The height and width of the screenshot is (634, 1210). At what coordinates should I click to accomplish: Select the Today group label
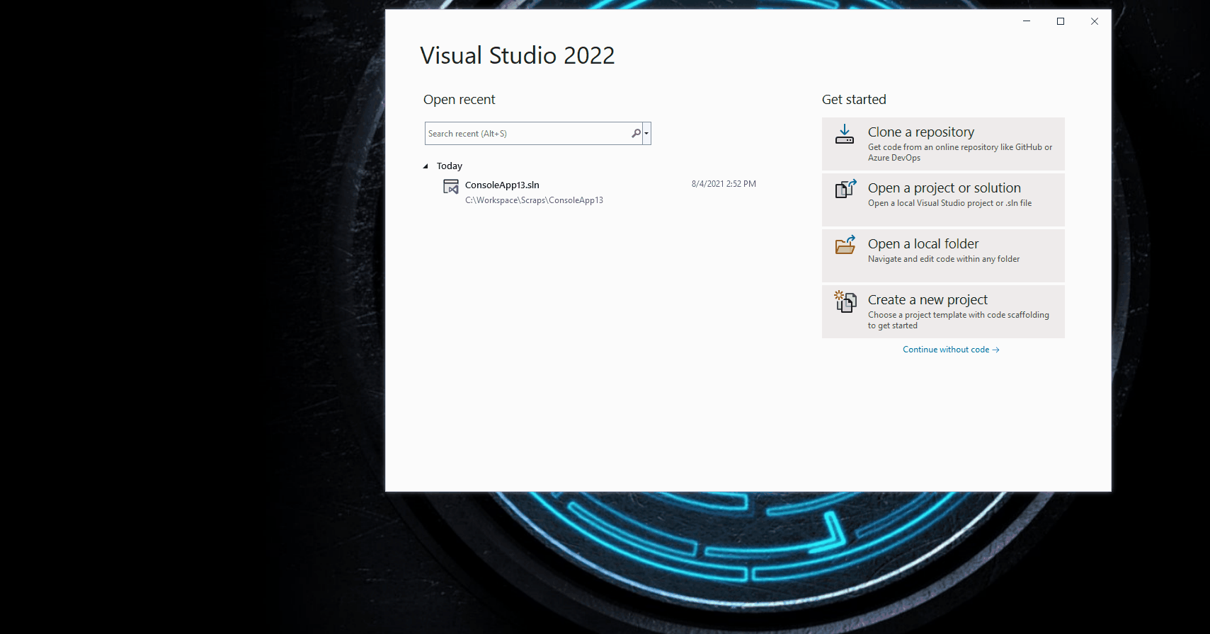(450, 166)
